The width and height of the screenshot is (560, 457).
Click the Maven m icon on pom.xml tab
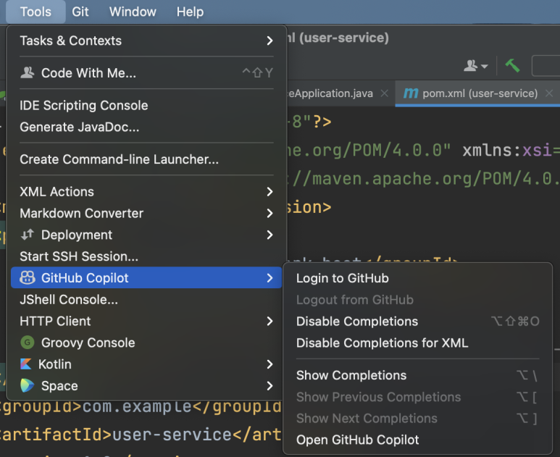pos(410,93)
